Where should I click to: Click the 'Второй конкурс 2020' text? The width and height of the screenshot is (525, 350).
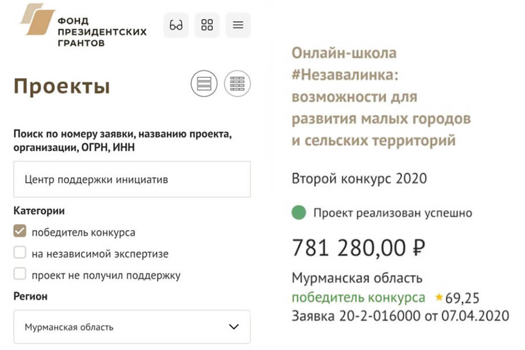pyautogui.click(x=360, y=179)
